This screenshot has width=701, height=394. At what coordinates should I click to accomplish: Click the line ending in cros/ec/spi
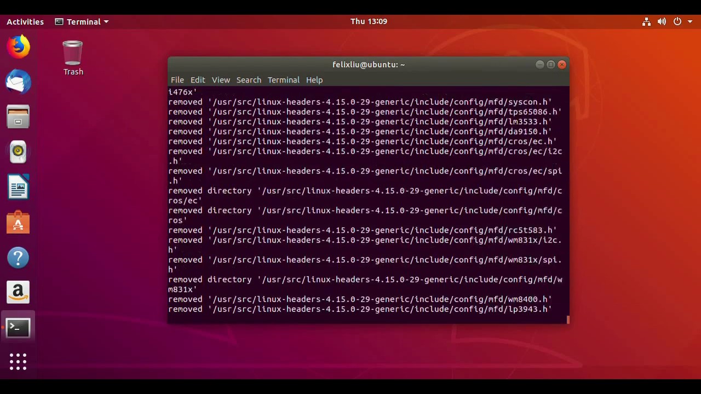[365, 171]
